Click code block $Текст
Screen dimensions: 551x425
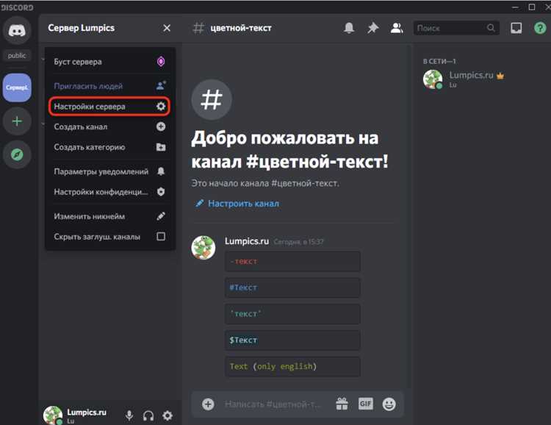292,340
